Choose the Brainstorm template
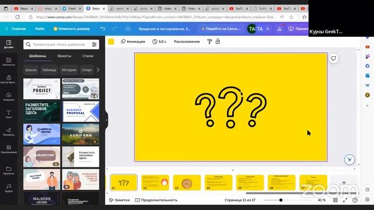374x210 pixels. click(41, 157)
